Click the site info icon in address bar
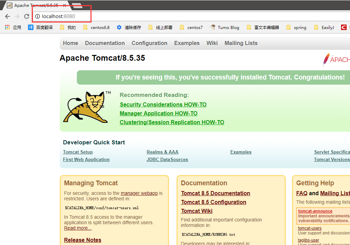 (x=38, y=16)
